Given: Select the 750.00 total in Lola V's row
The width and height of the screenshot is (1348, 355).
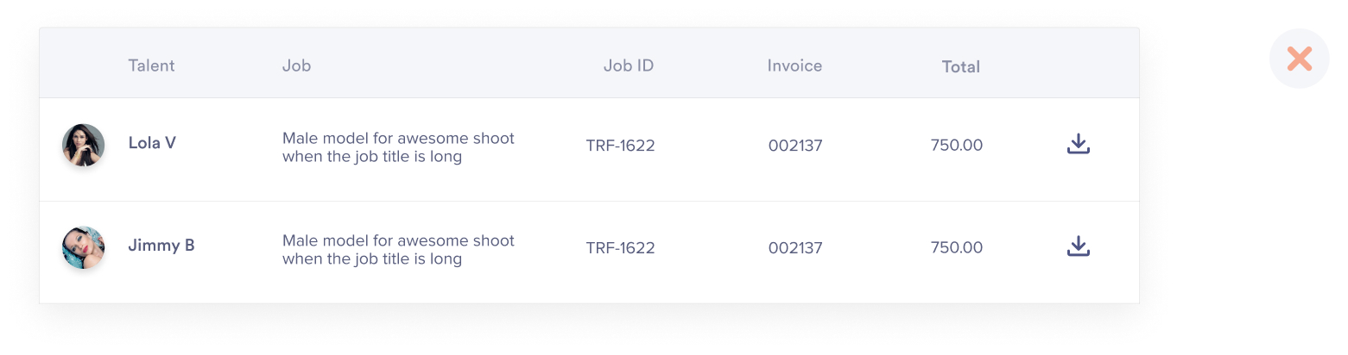Looking at the screenshot, I should pyautogui.click(x=957, y=145).
